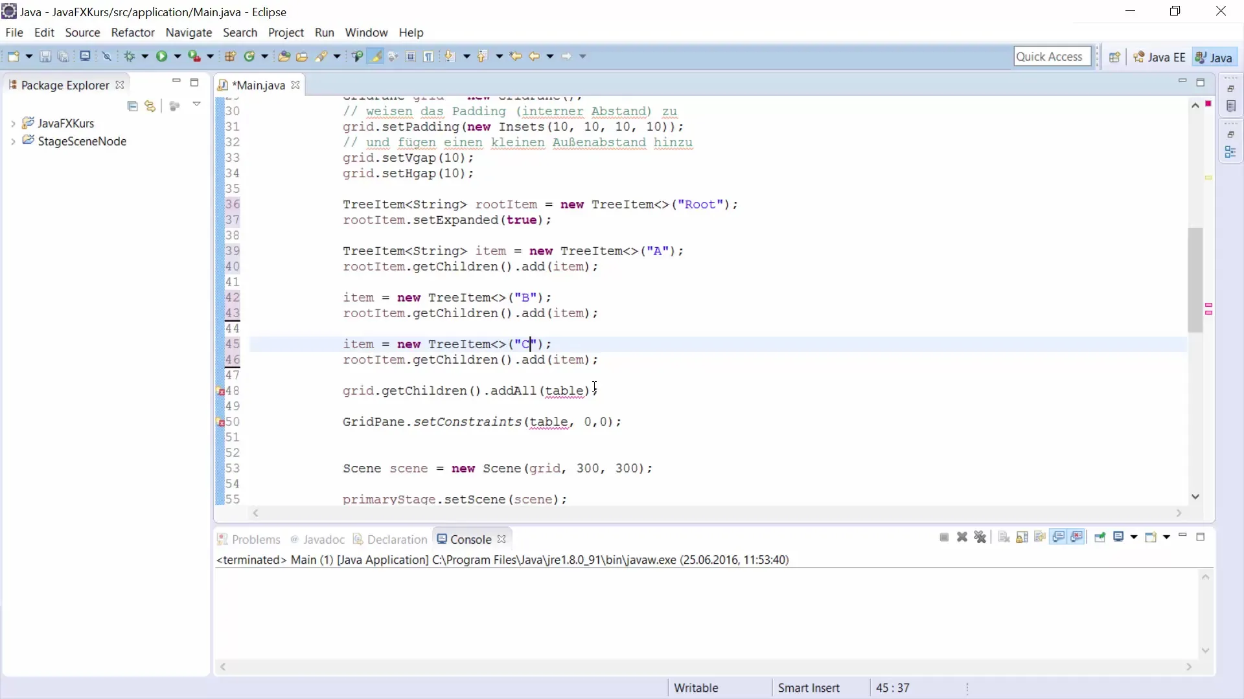
Task: Open the File menu
Action: (14, 32)
